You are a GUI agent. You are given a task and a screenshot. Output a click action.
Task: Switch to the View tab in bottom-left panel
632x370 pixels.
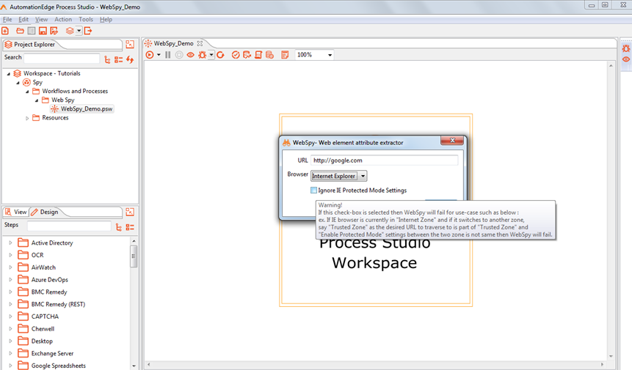[16, 212]
